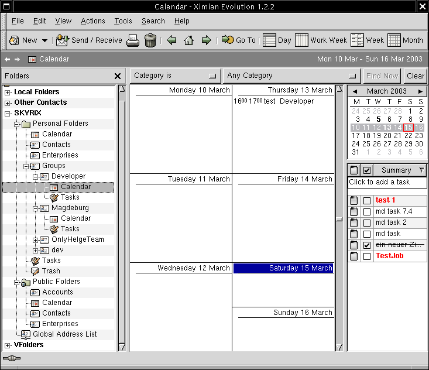Click the Delete trash can icon

(150, 40)
